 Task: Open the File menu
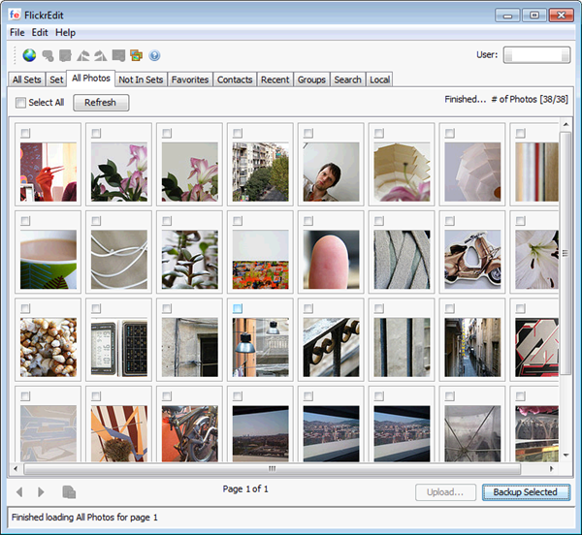point(16,33)
